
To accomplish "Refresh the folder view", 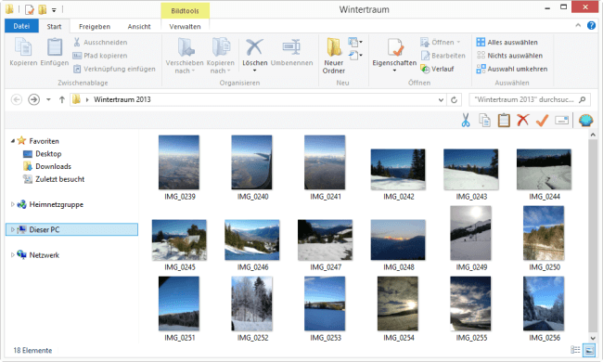I will pos(455,99).
